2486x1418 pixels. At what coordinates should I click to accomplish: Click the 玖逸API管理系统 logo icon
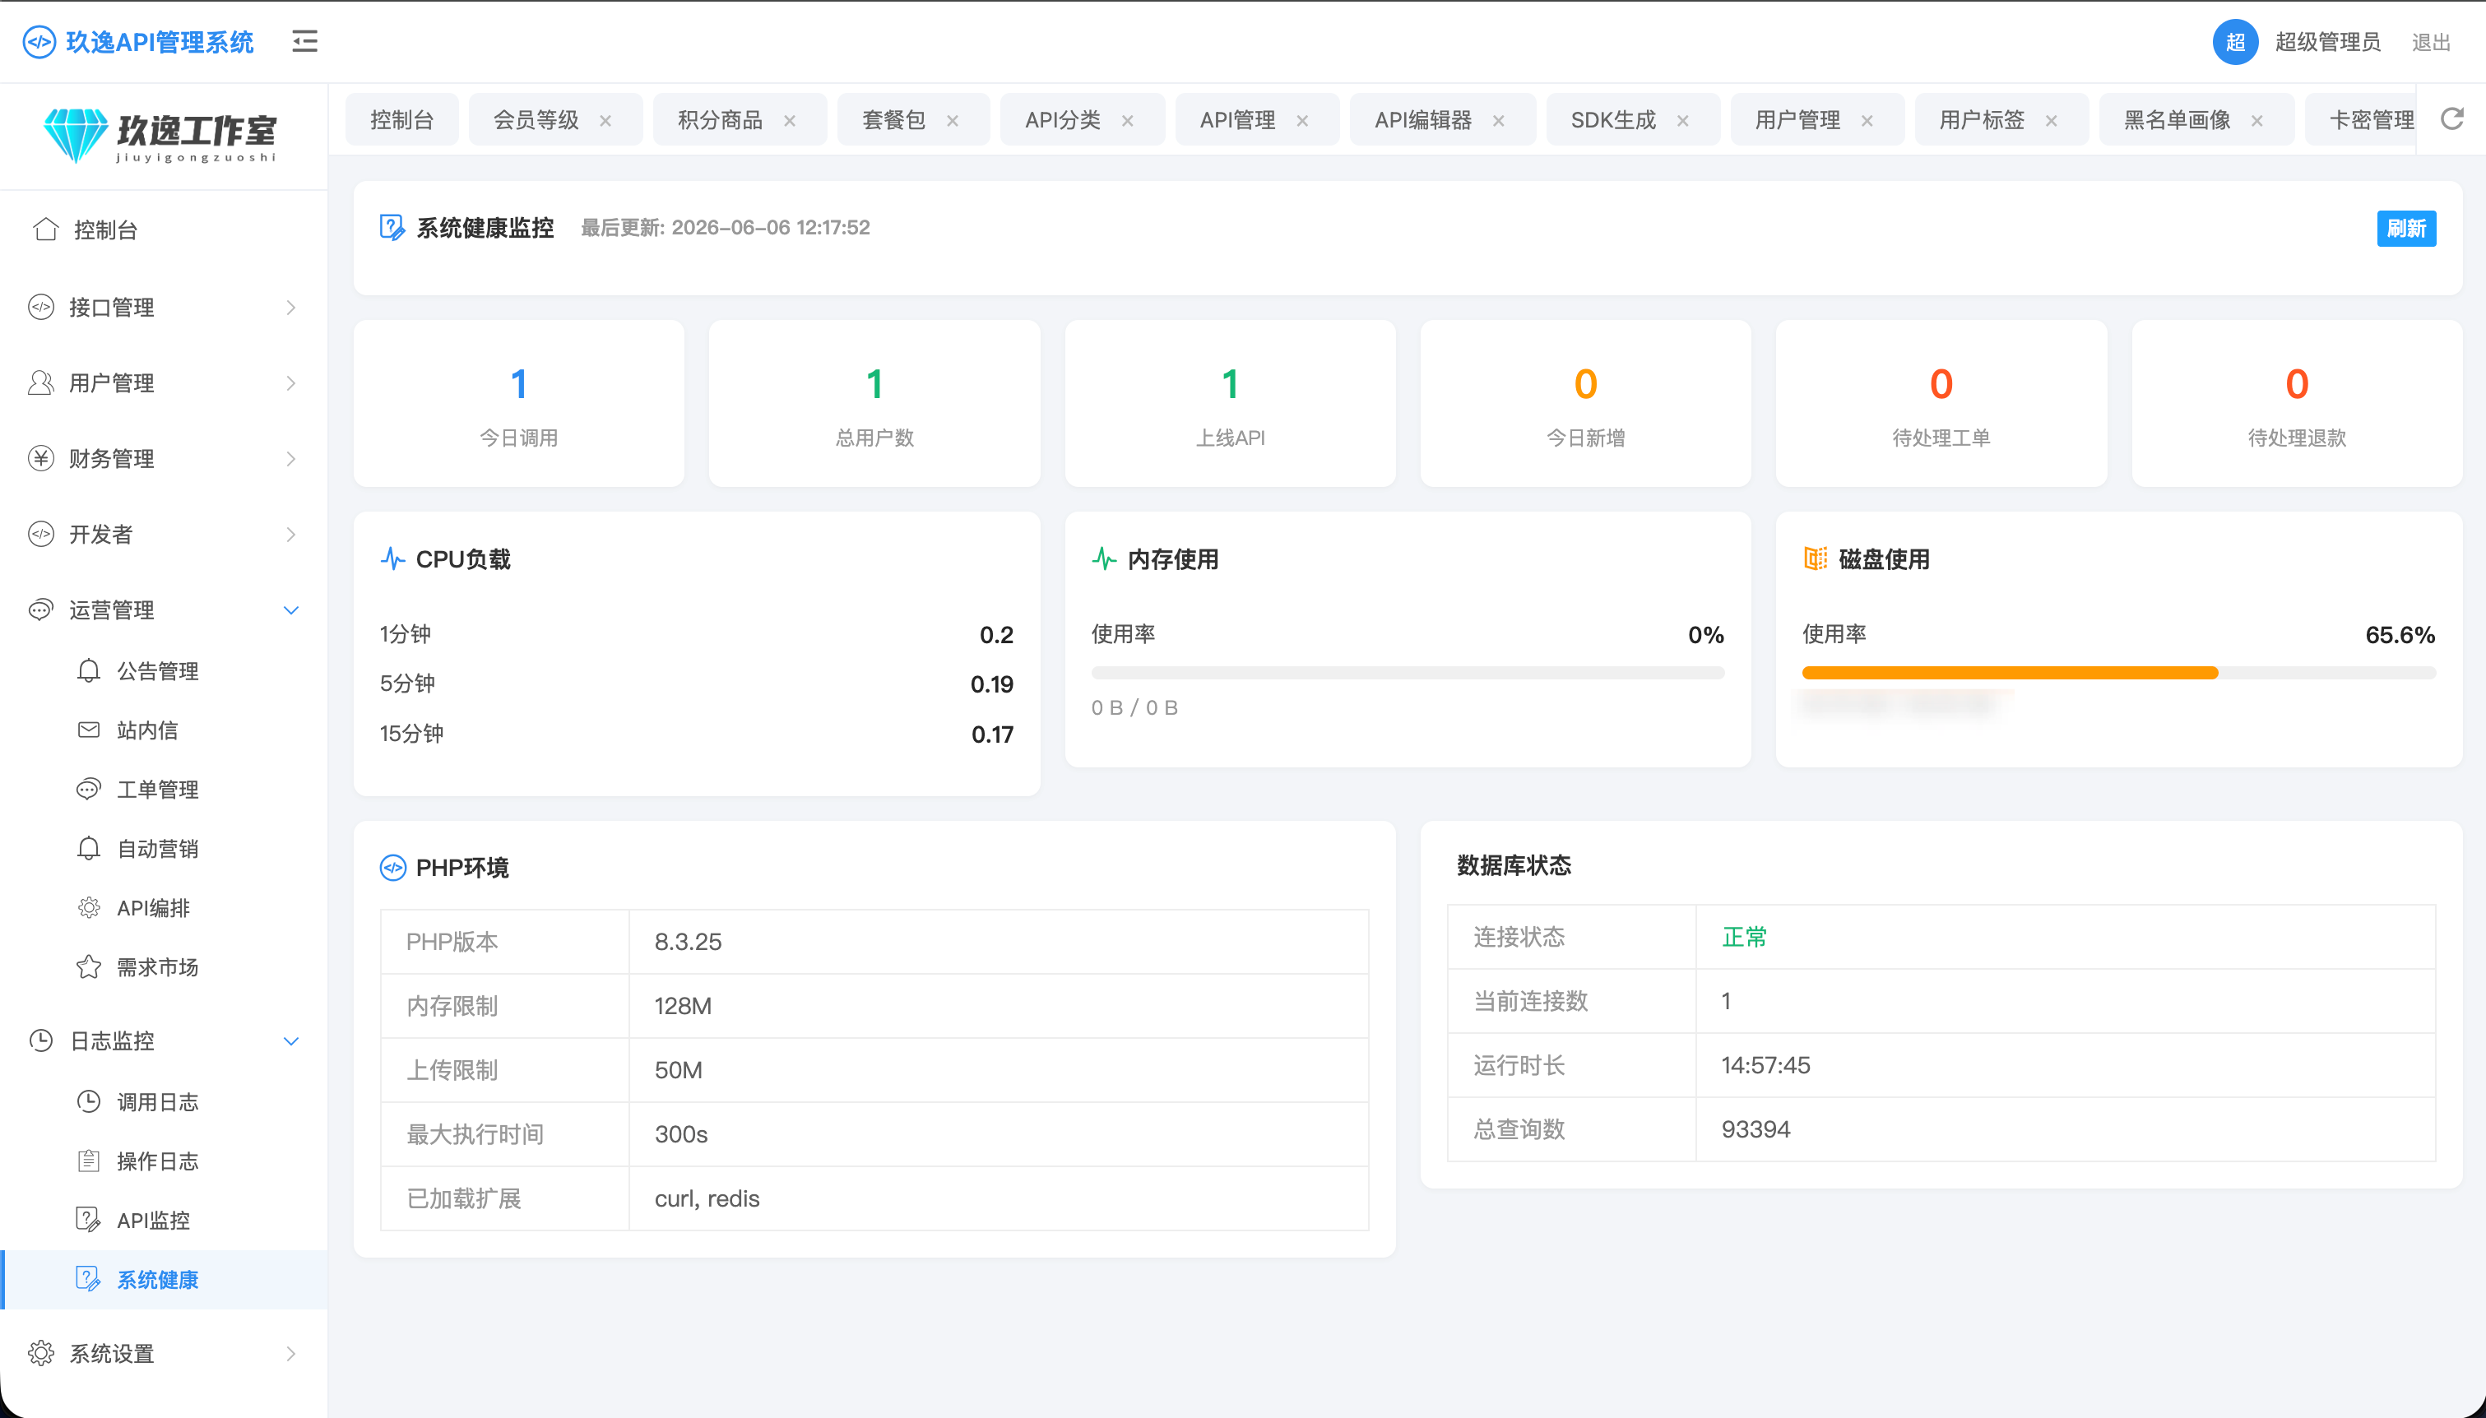coord(39,42)
